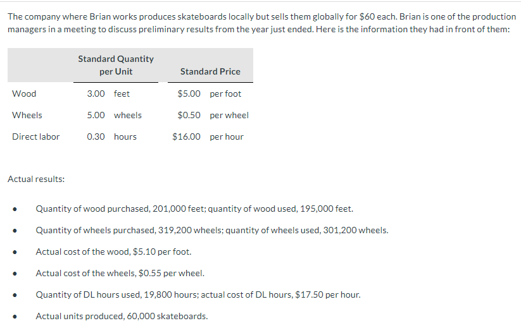Screen dimensions: 521x328
Task: Click the wood purchased 201,000 feet line
Action: [194, 209]
